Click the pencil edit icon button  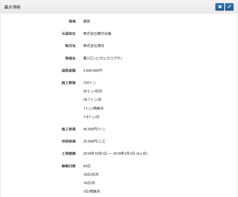229,7
